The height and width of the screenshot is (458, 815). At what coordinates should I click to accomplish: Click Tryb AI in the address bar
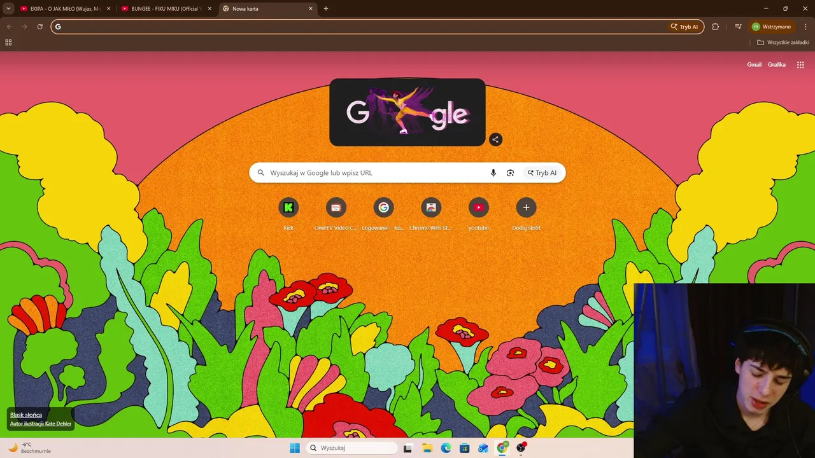(x=684, y=27)
